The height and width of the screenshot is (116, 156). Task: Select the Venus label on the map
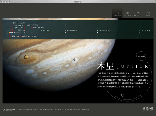(19, 25)
